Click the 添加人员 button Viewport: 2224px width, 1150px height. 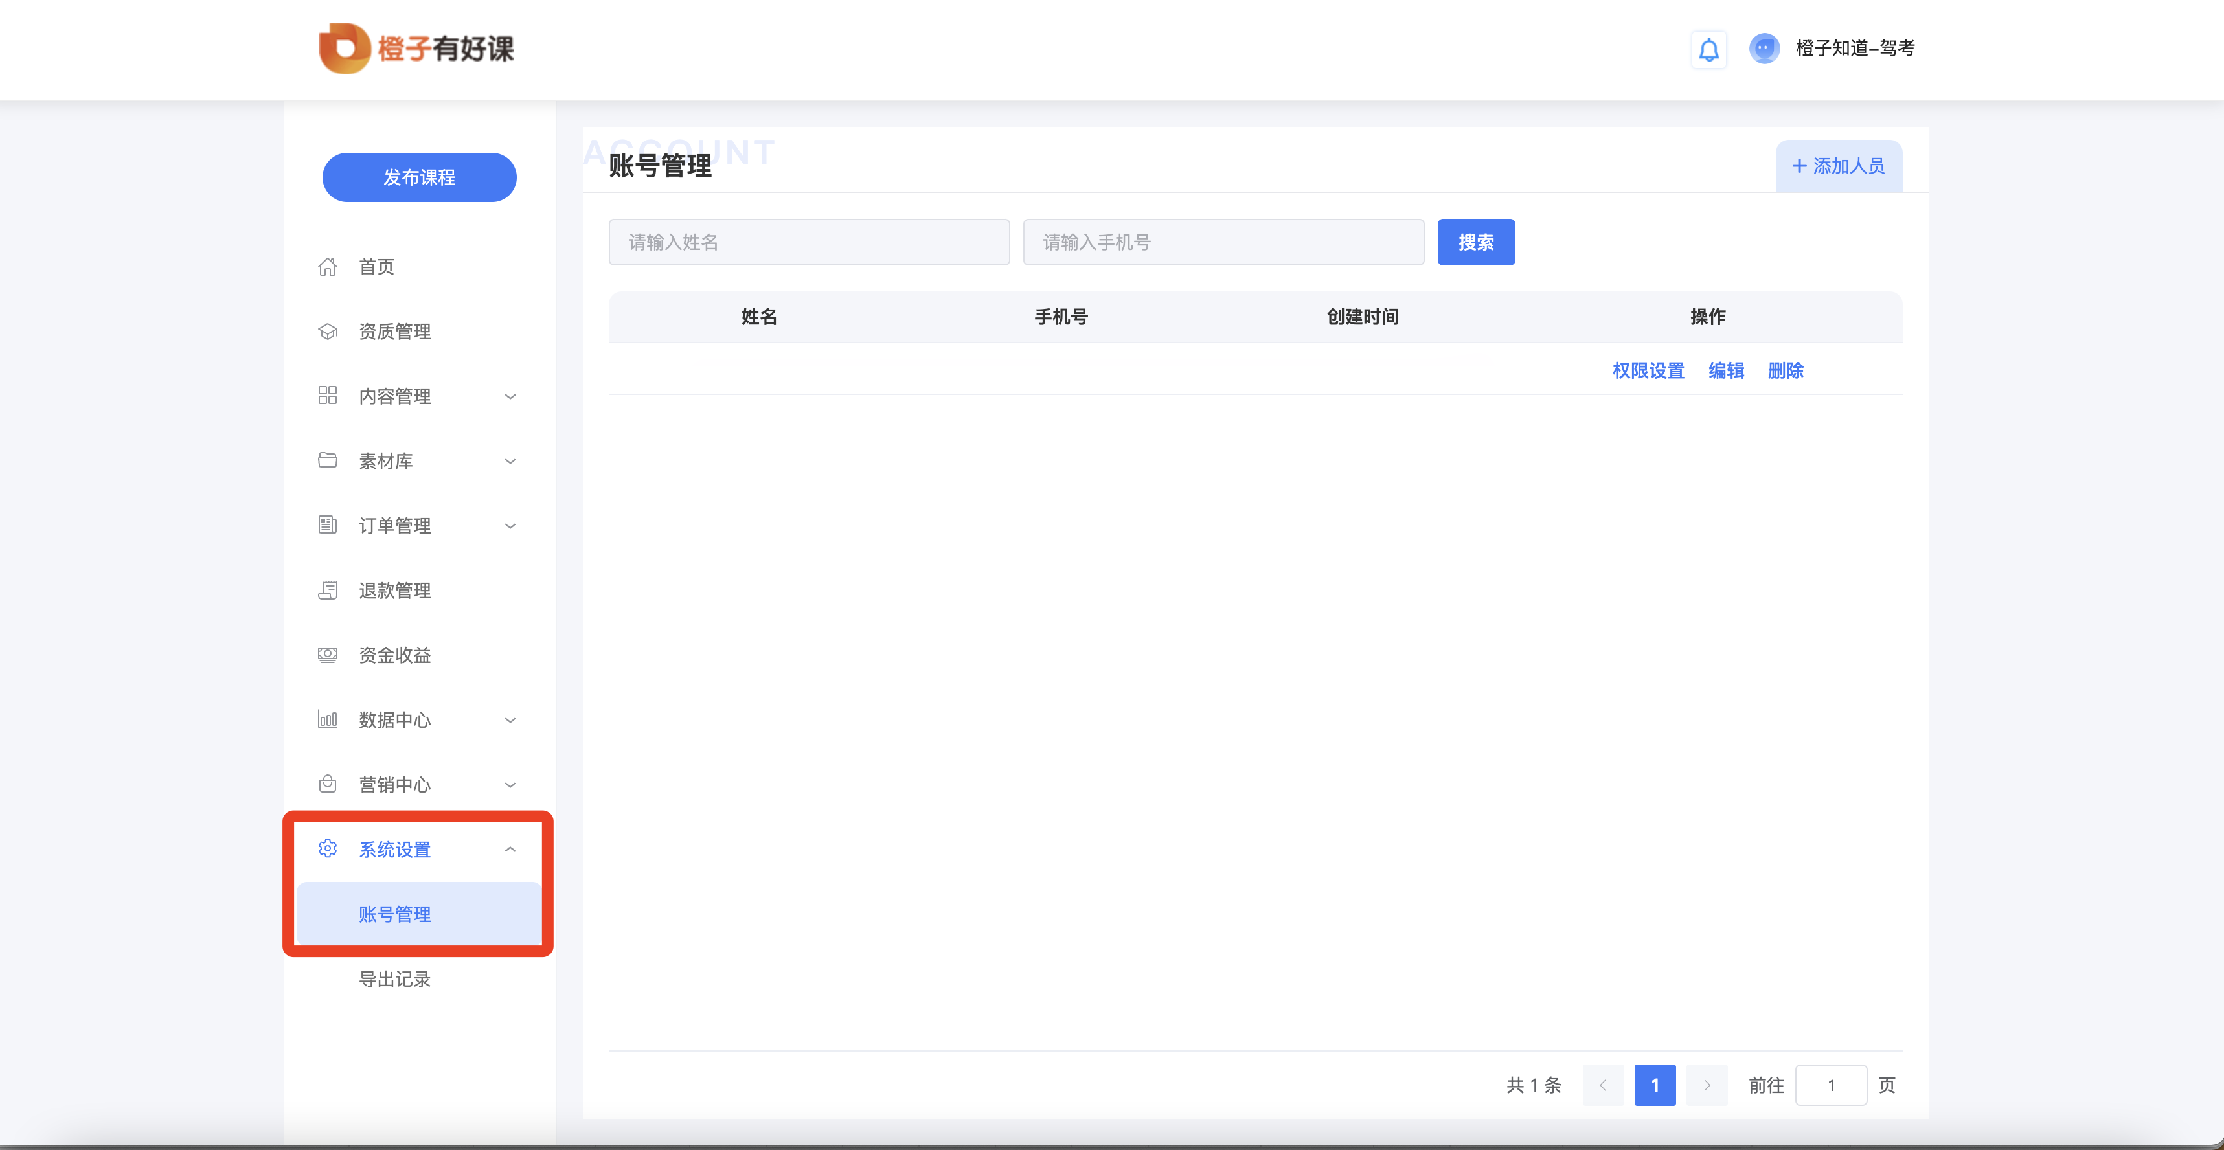coord(1839,166)
